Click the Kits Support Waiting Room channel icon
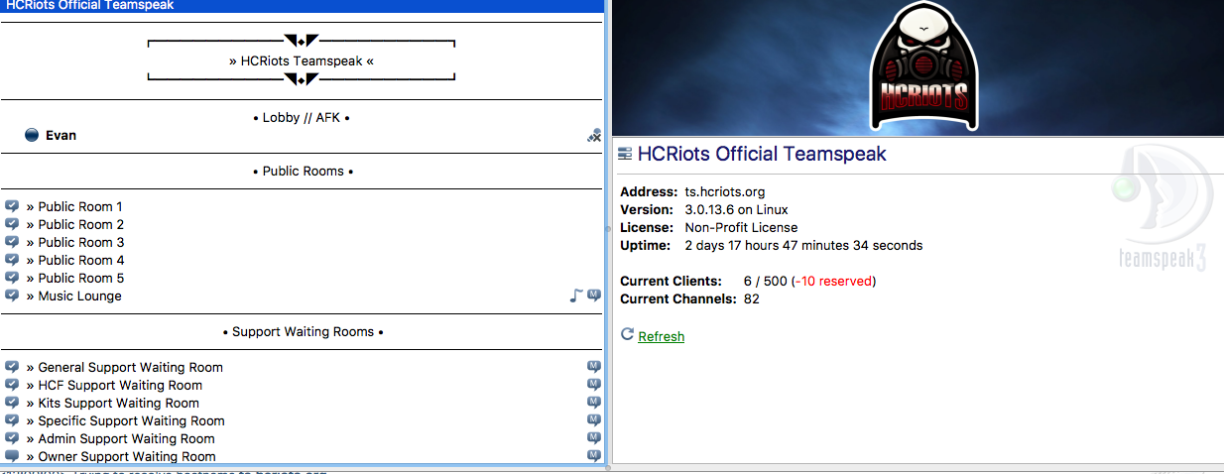1224x474 pixels. pyautogui.click(x=12, y=403)
